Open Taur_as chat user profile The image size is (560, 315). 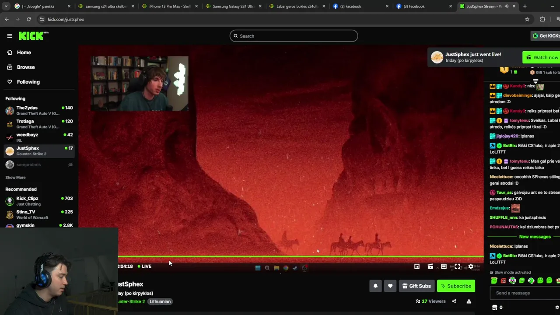pos(504,192)
